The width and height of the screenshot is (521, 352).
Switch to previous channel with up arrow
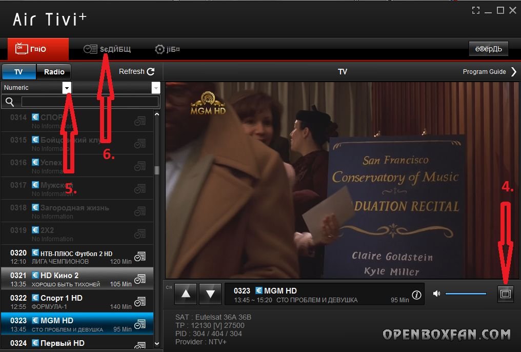(x=186, y=294)
